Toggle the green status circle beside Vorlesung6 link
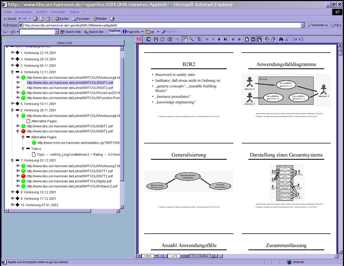This screenshot has width=344, height=266. pos(23,116)
